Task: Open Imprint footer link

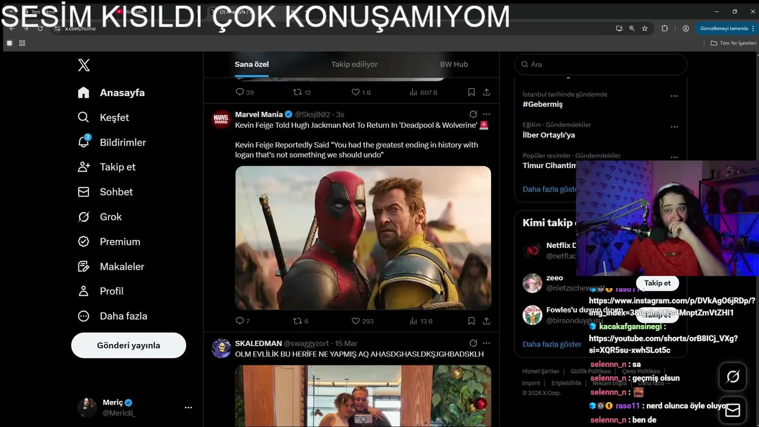Action: [531, 383]
